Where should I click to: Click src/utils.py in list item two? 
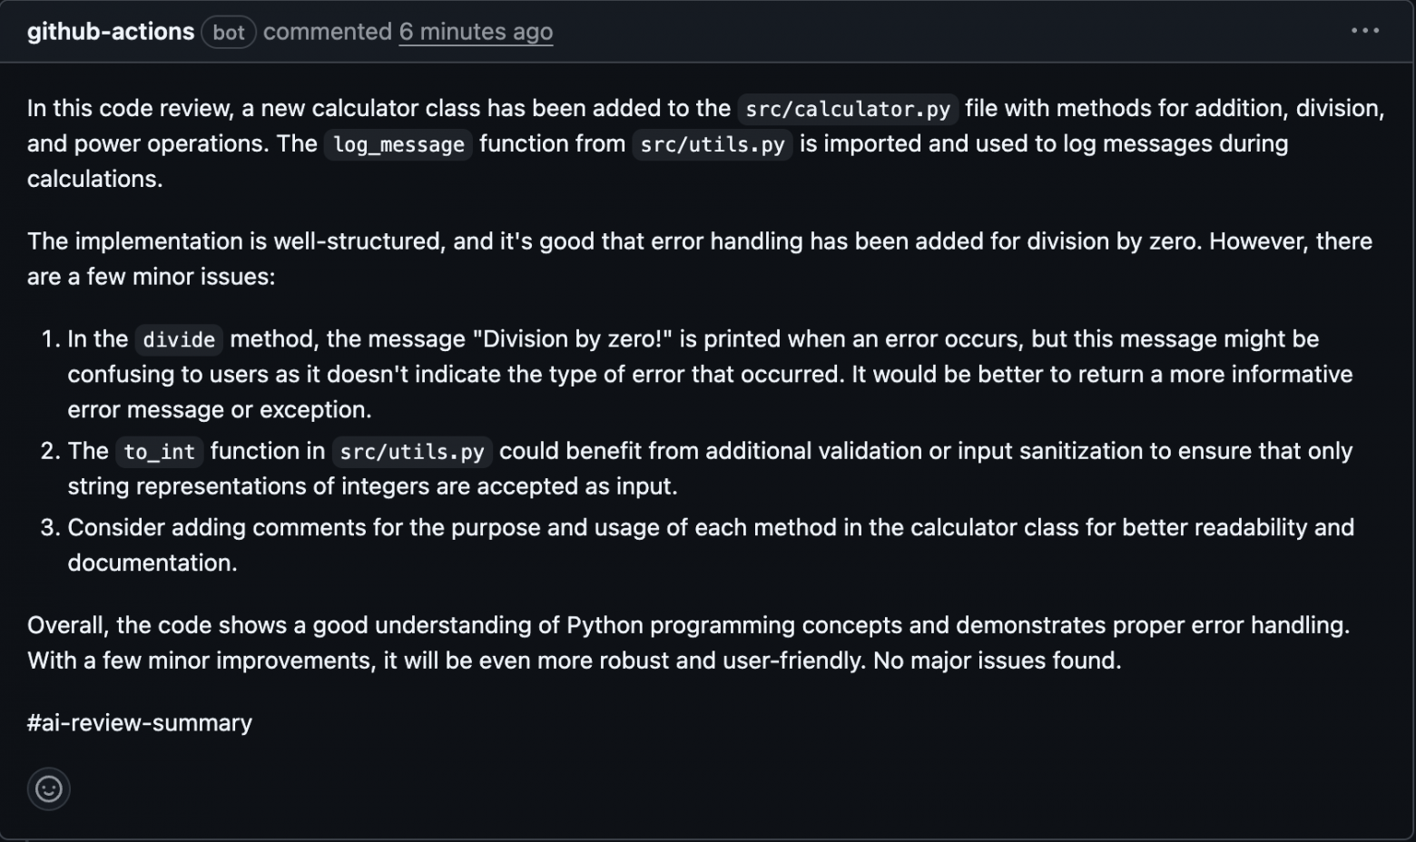pyautogui.click(x=412, y=452)
